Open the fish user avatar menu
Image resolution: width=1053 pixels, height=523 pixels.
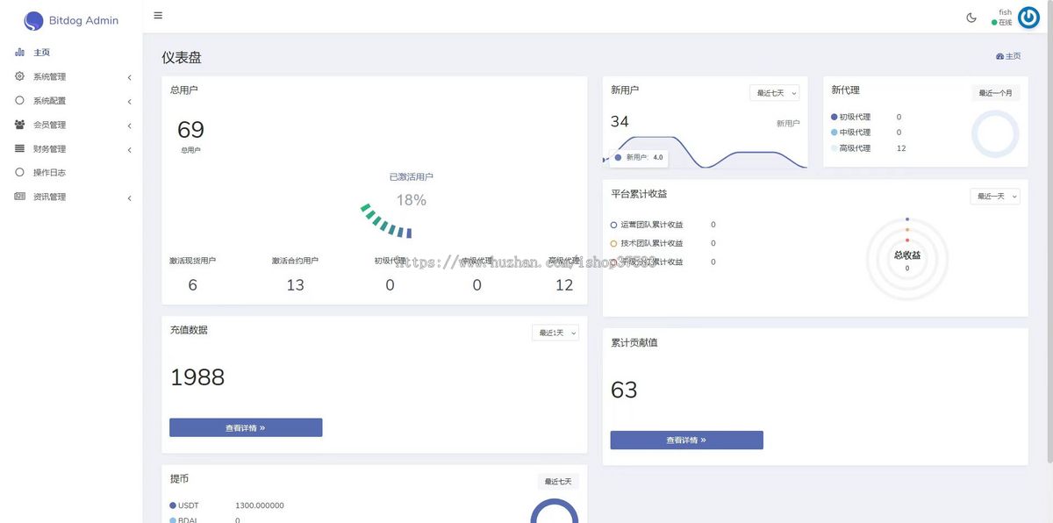[x=1028, y=18]
